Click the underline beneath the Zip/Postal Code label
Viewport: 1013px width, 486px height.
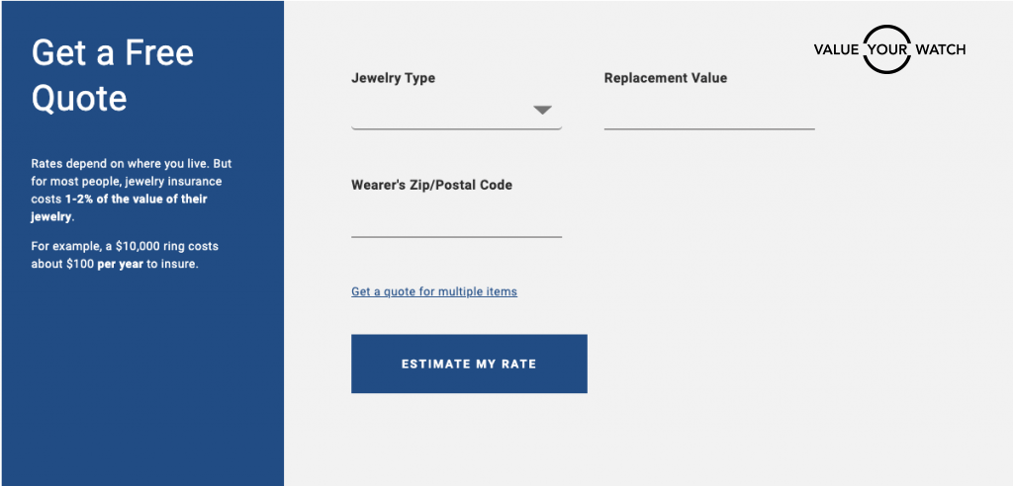coord(456,237)
